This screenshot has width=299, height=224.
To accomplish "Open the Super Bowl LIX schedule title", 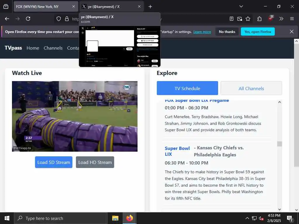I will tap(177, 151).
